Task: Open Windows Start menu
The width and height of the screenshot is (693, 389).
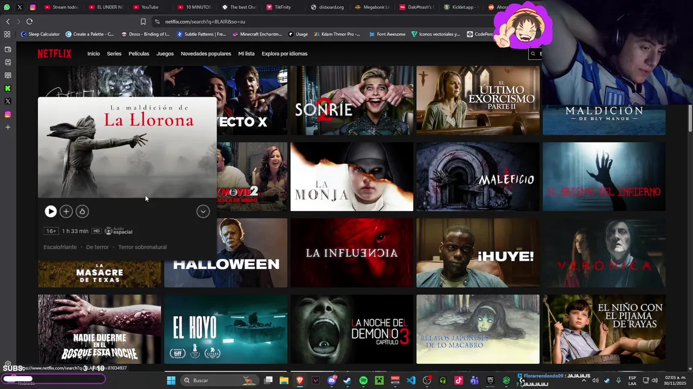Action: [171, 380]
